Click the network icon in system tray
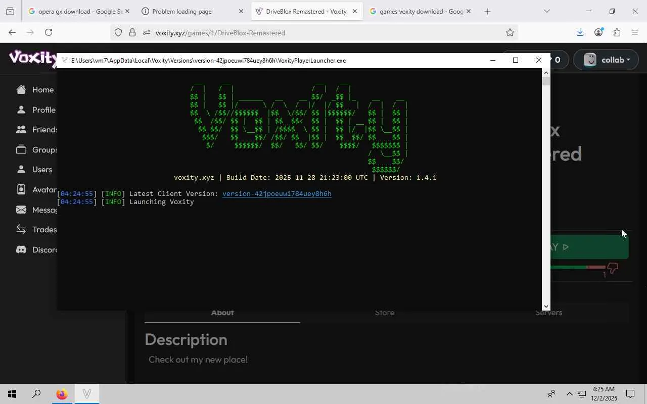 click(x=582, y=394)
